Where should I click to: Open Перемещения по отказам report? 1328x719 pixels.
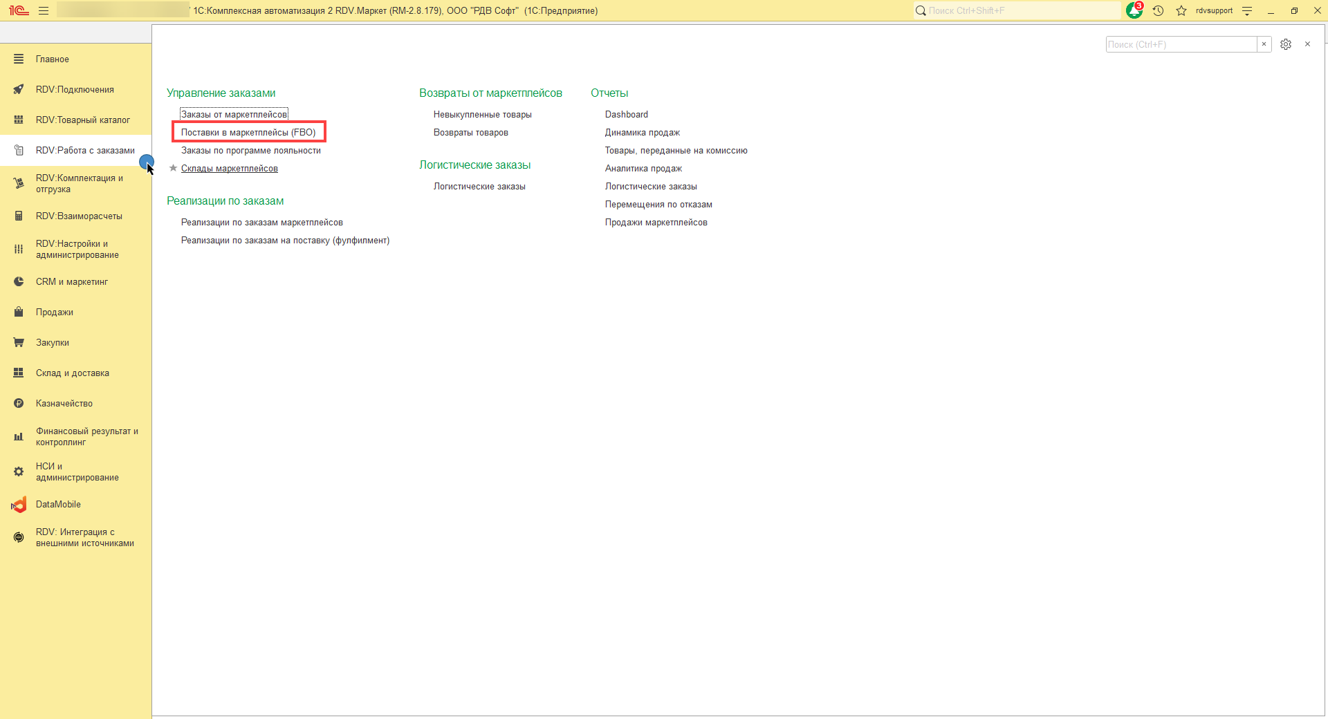click(658, 205)
